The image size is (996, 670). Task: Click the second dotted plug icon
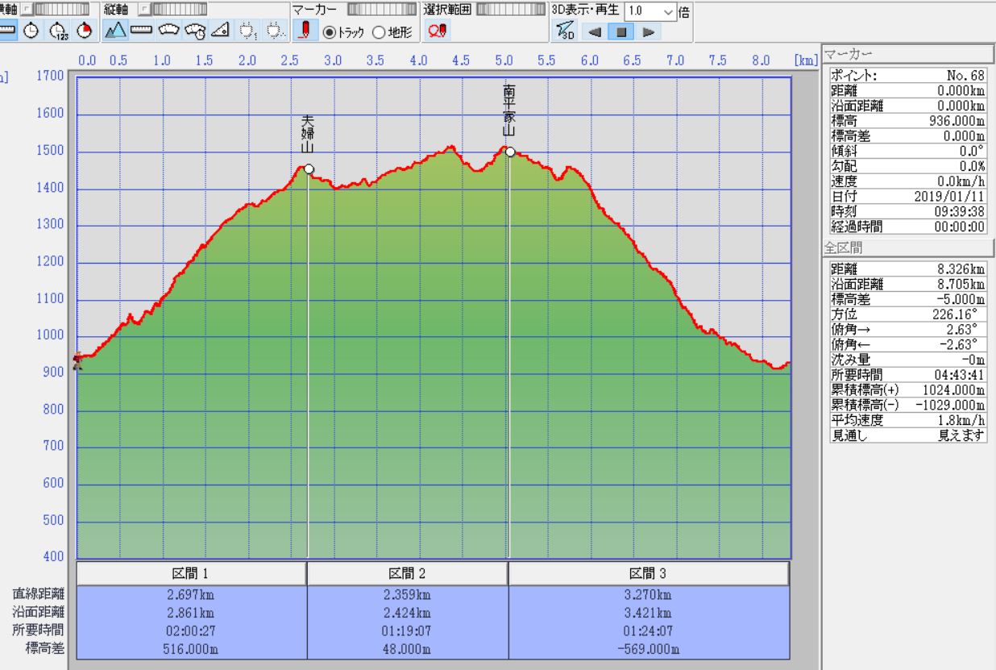(275, 31)
